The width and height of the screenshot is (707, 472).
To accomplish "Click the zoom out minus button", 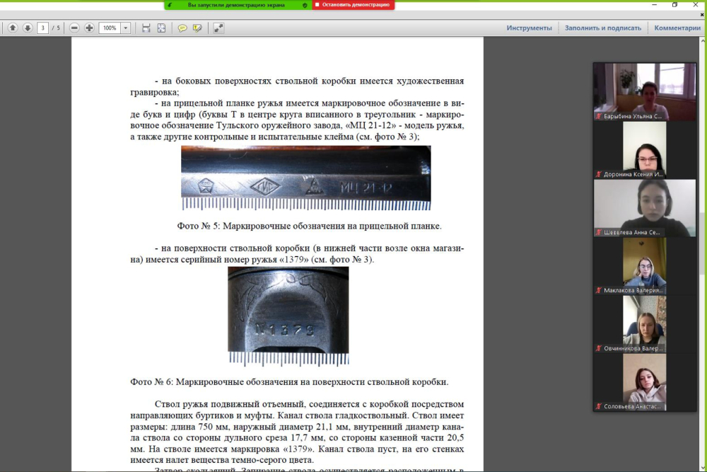I will 74,28.
